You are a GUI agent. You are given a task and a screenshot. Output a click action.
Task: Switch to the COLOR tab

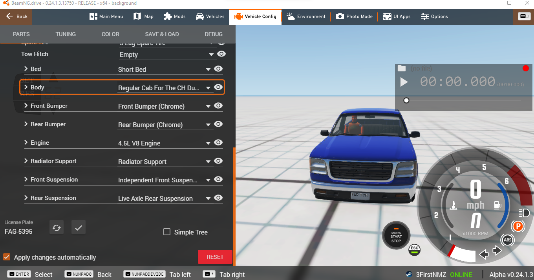pos(110,34)
